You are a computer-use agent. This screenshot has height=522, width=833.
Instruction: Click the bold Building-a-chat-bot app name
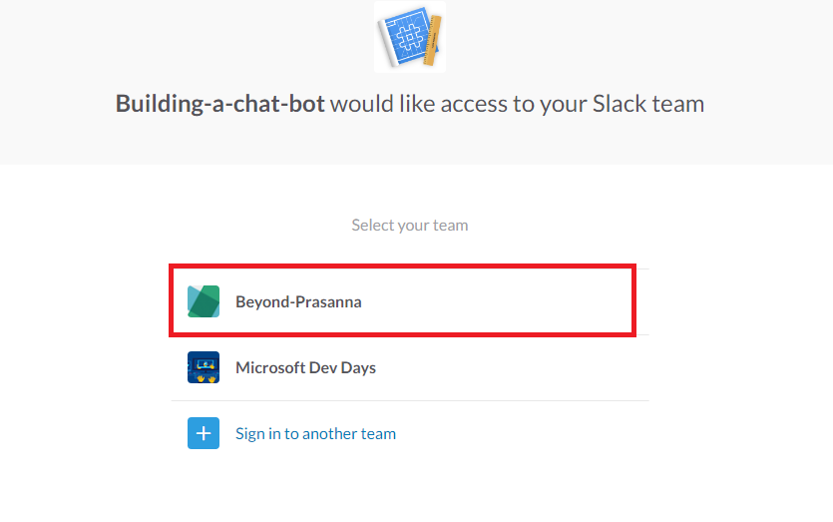220,103
